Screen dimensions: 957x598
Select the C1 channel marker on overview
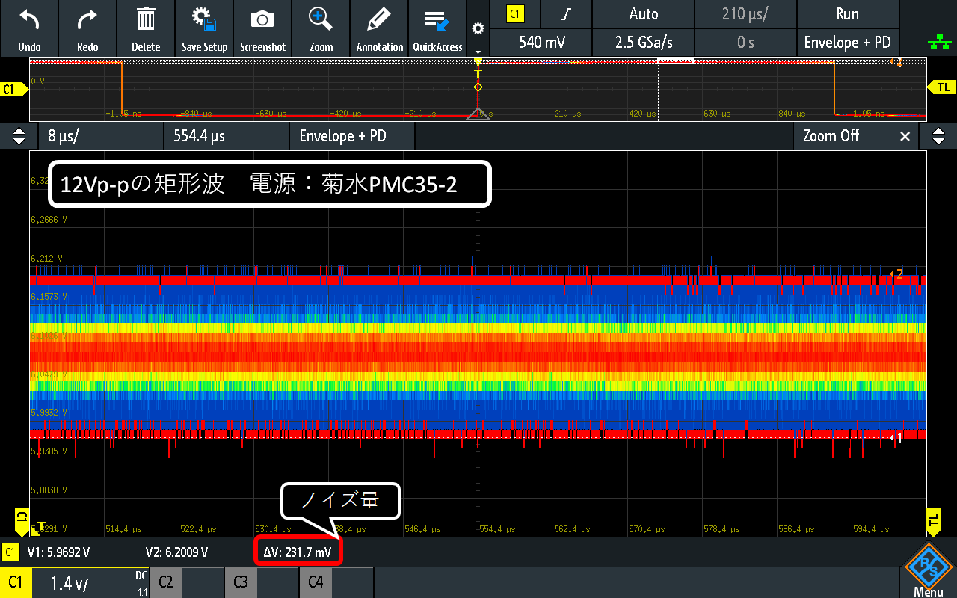(12, 90)
